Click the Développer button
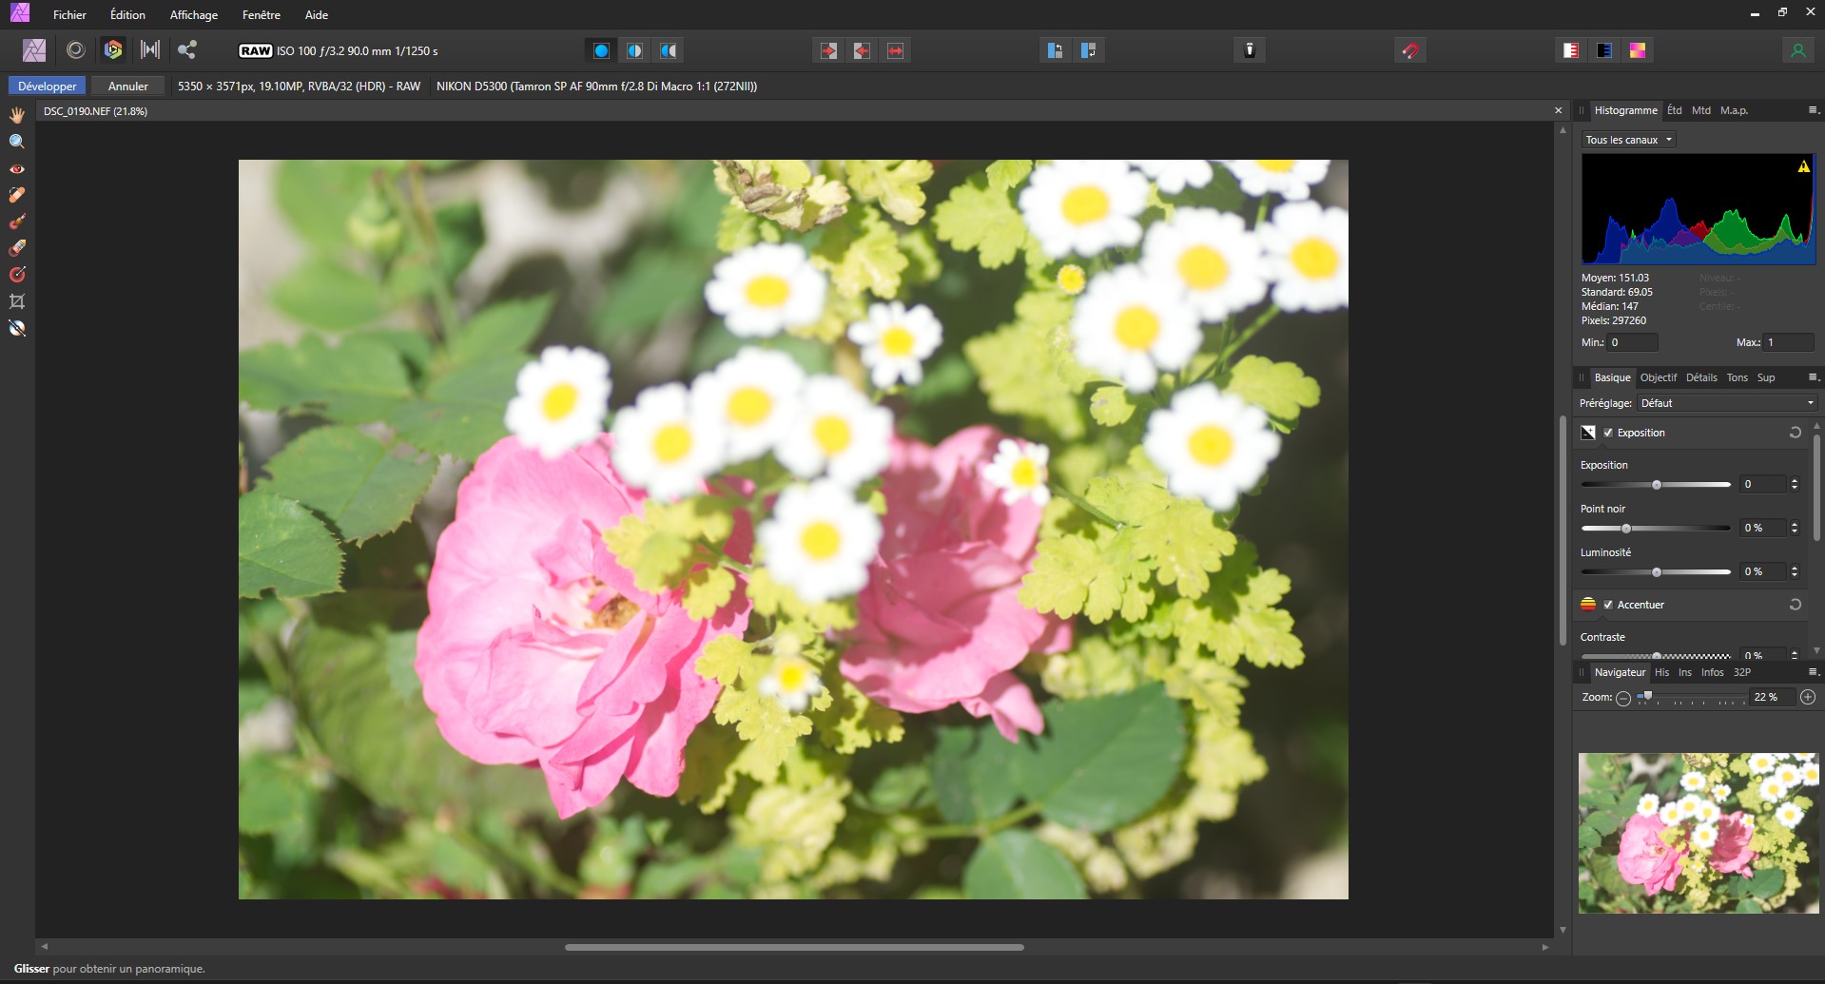The width and height of the screenshot is (1825, 984). [48, 86]
